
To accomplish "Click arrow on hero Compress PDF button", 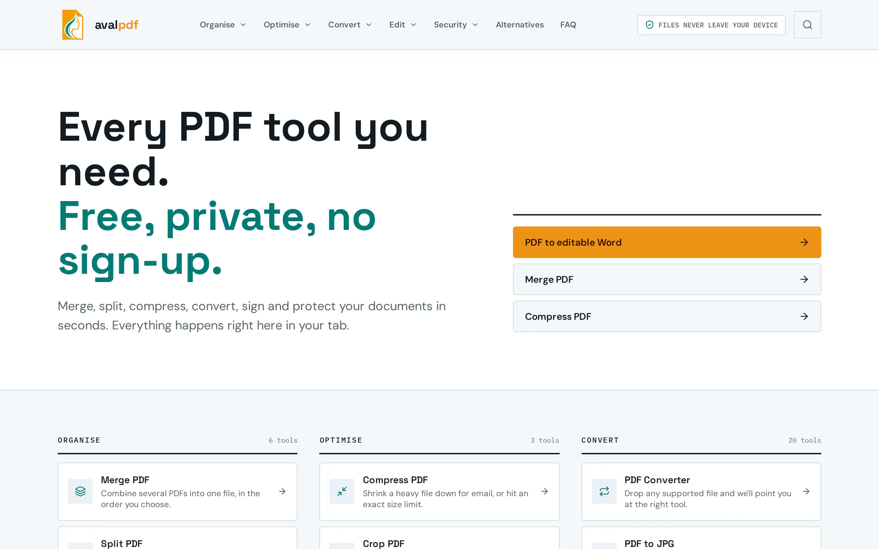I will [x=804, y=316].
